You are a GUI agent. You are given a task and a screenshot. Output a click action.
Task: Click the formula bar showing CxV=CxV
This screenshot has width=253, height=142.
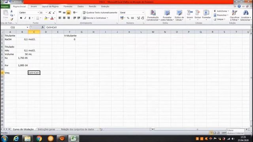click(147, 27)
